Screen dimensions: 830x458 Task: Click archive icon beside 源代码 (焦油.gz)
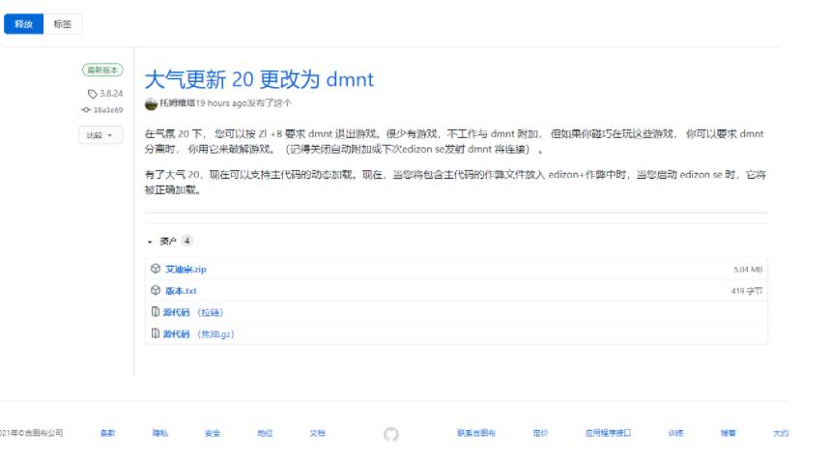point(156,333)
